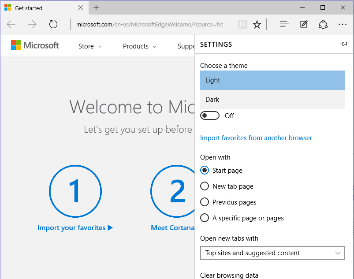Viewport: 354px width, 279px height.
Task: Open the Hub panel icon
Action: tap(284, 24)
